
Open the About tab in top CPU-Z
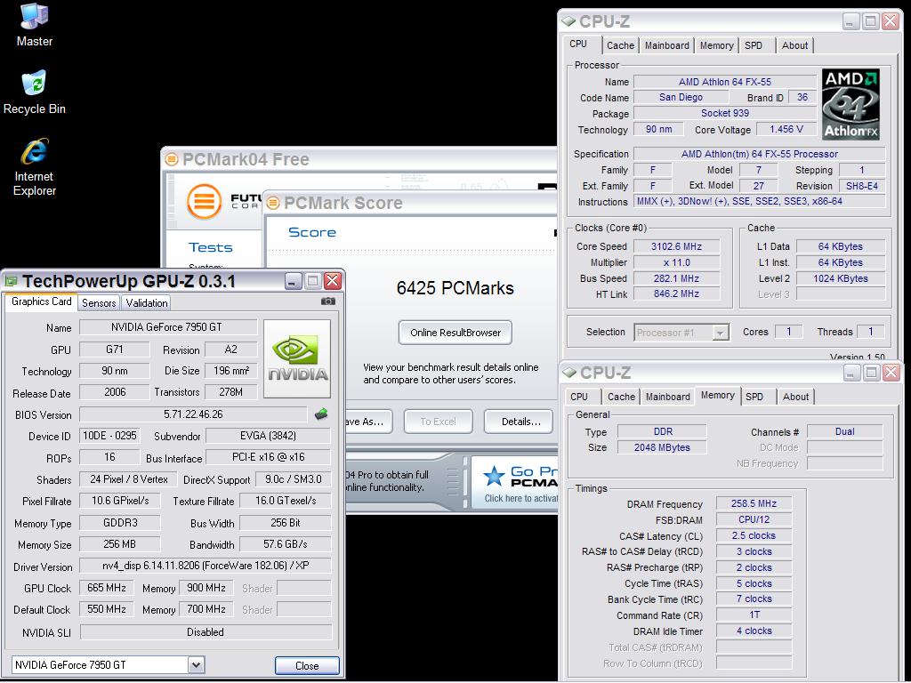coord(794,45)
